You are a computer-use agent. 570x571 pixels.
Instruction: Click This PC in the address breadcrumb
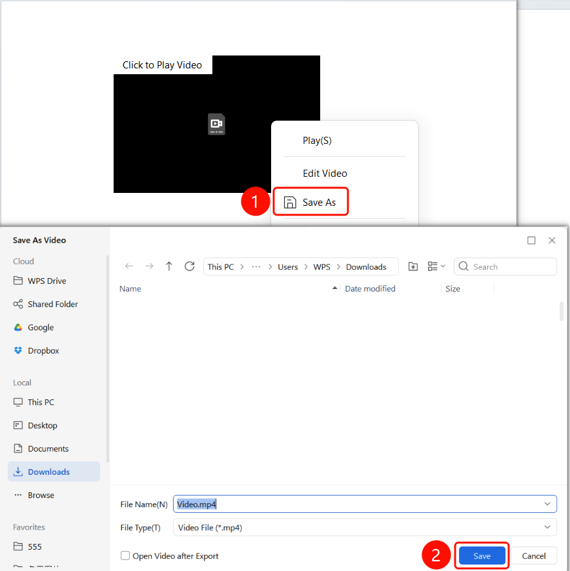[x=221, y=267]
